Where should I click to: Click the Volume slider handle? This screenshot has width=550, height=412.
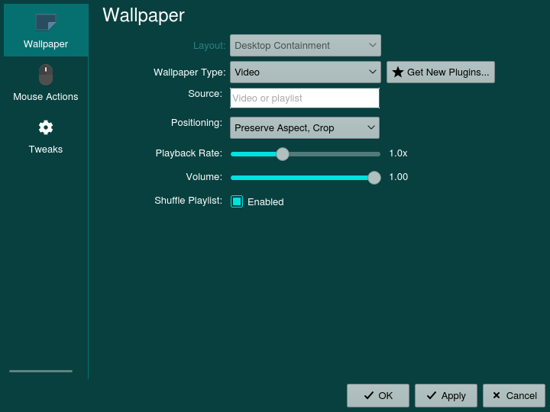(374, 178)
